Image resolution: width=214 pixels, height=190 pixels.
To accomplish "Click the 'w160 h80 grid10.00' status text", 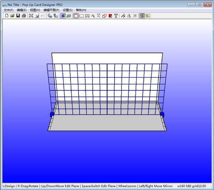I will click(192, 186).
